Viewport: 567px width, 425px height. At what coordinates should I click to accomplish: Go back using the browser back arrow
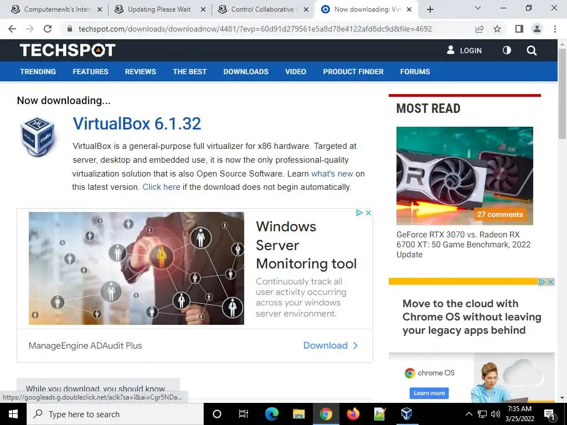(x=12, y=29)
